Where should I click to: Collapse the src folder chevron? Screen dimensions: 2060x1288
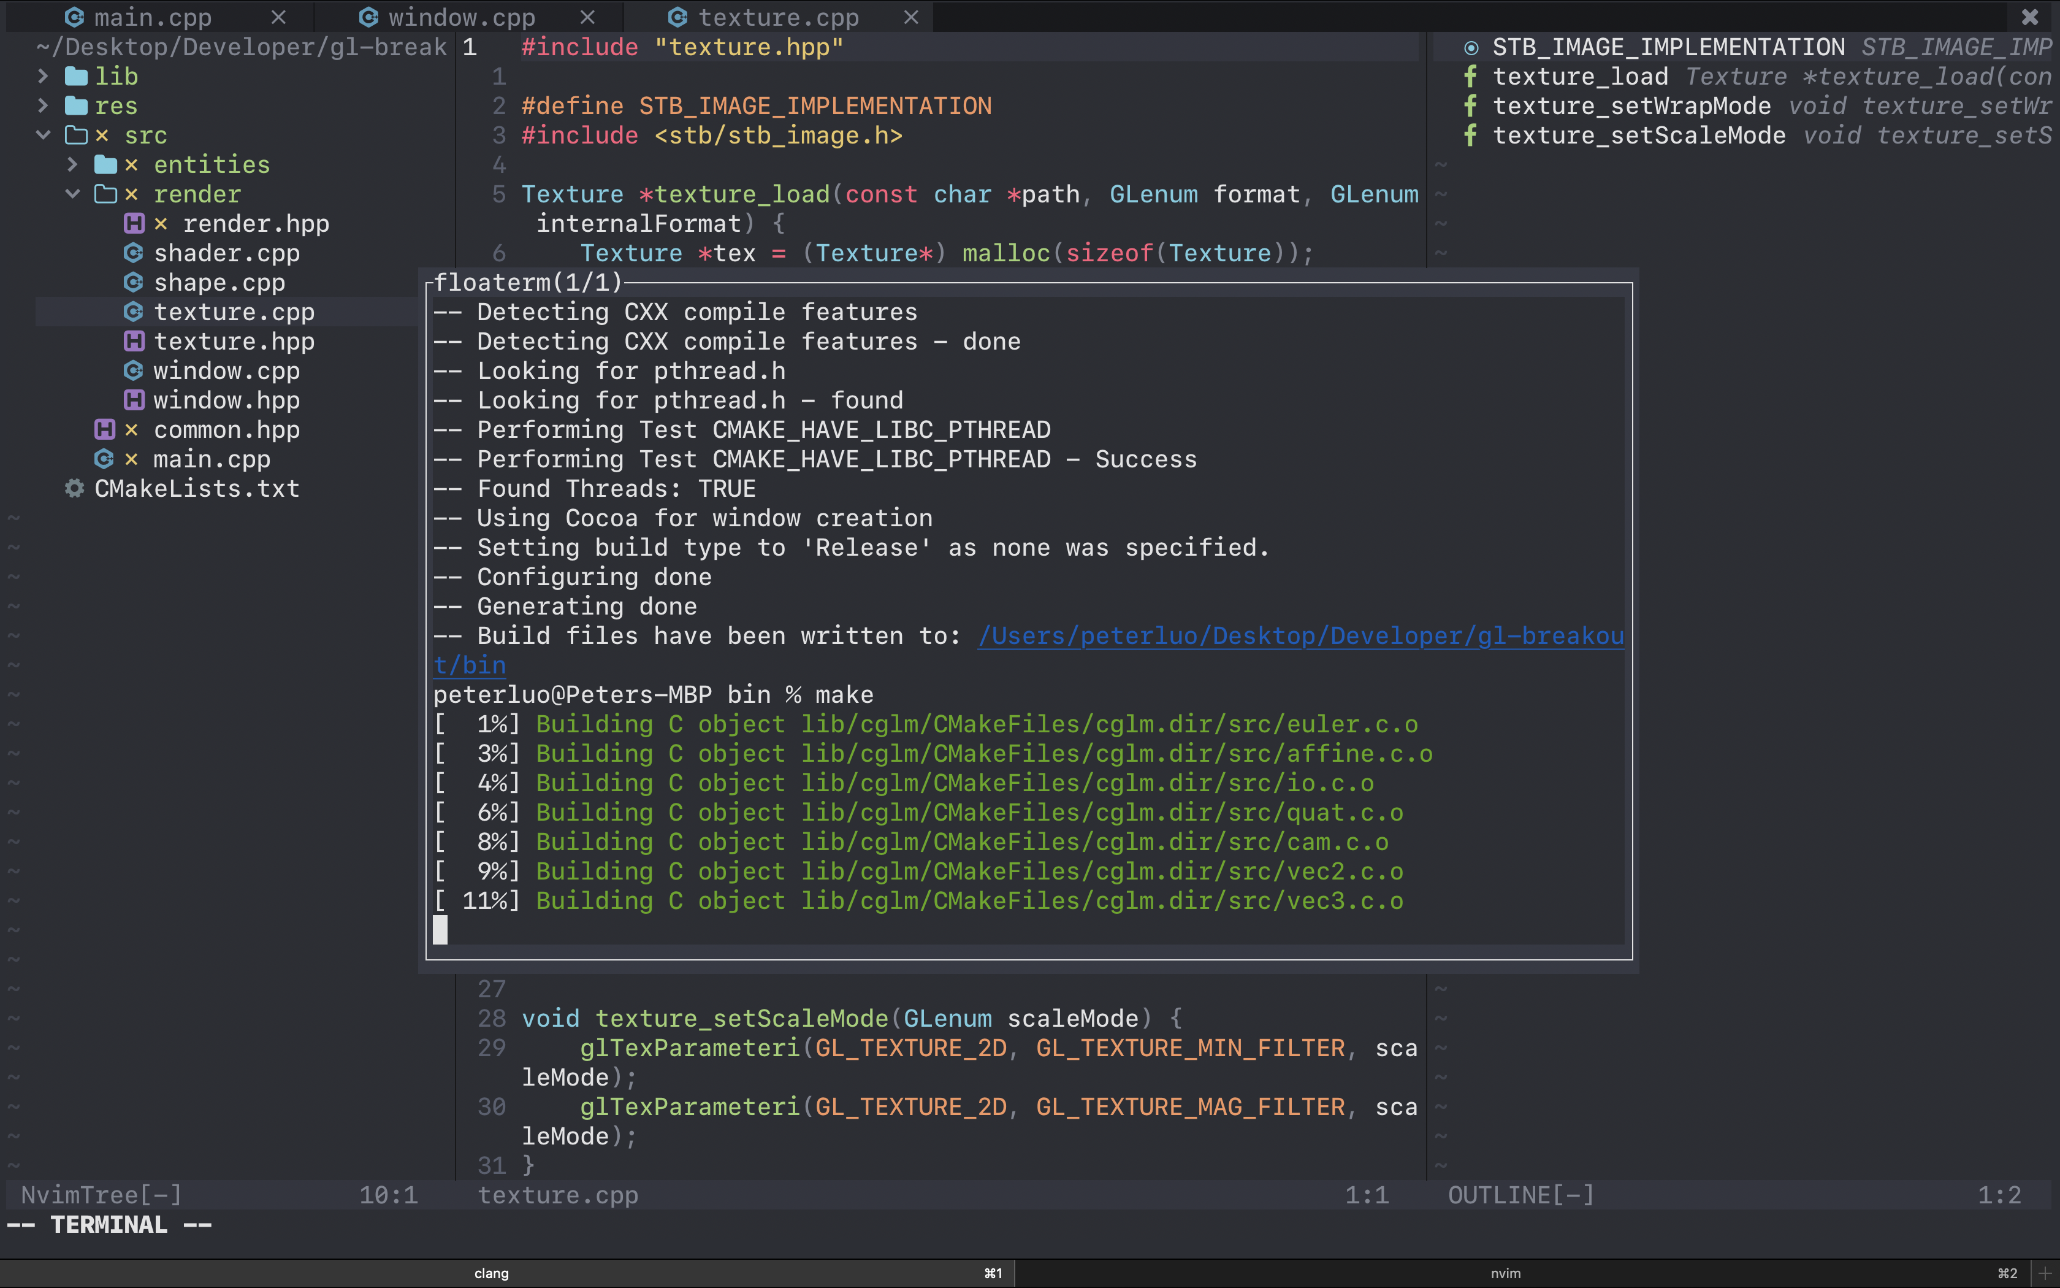pyautogui.click(x=44, y=136)
